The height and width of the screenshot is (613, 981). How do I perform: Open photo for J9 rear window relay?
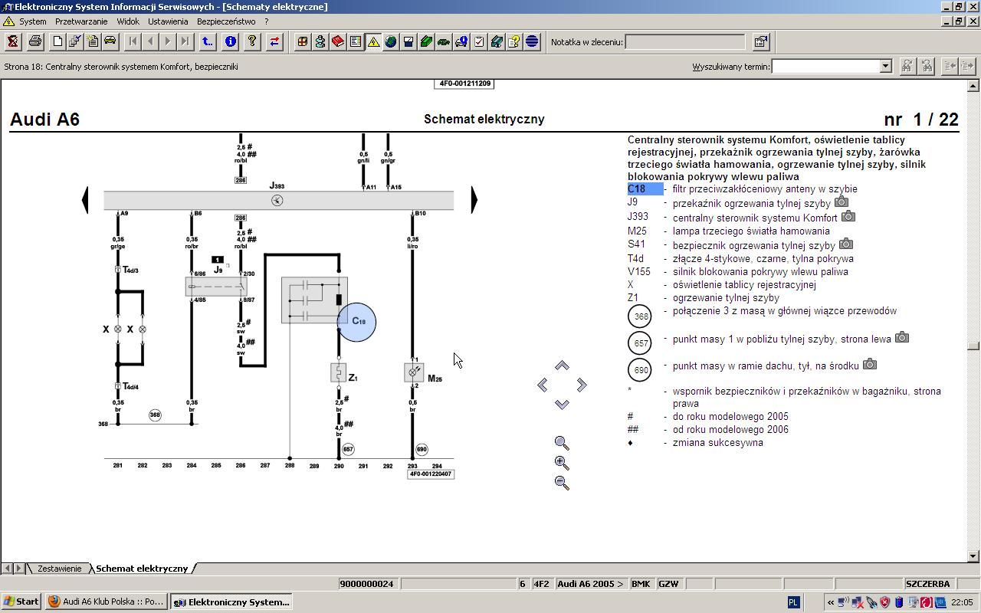coord(842,202)
